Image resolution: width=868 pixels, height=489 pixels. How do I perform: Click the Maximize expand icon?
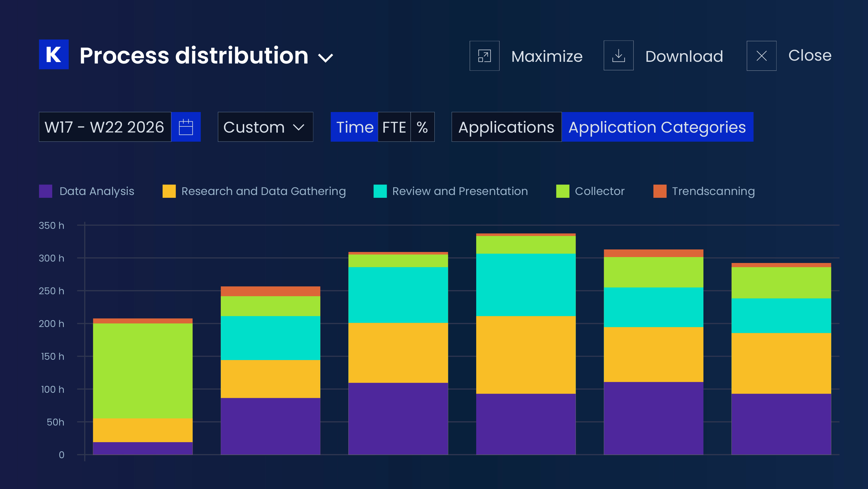tap(484, 56)
